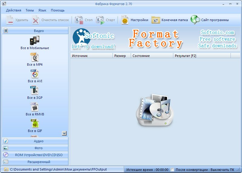Click the Стоп conversion icon

pyautogui.click(x=79, y=20)
